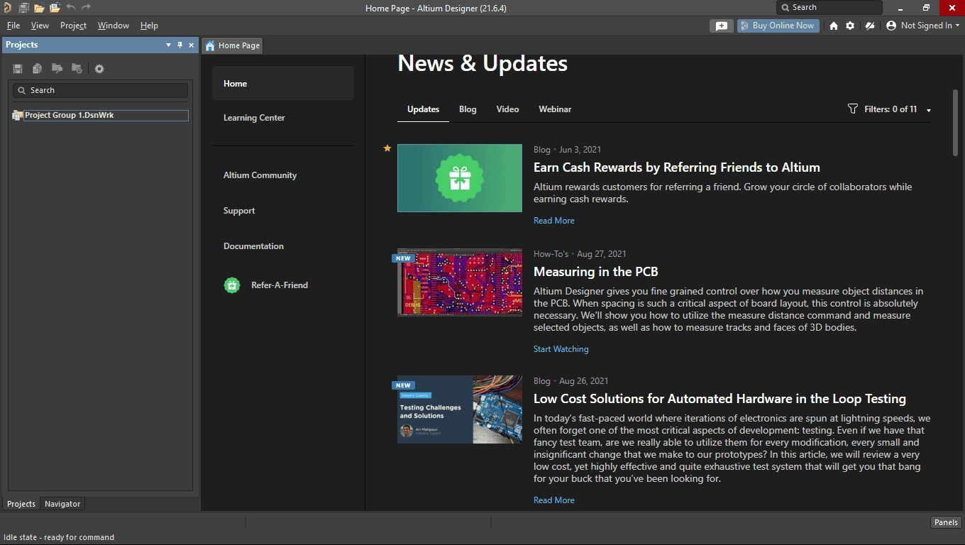Click Read More under Low Cost Solutions
The height and width of the screenshot is (545, 965).
(x=554, y=500)
